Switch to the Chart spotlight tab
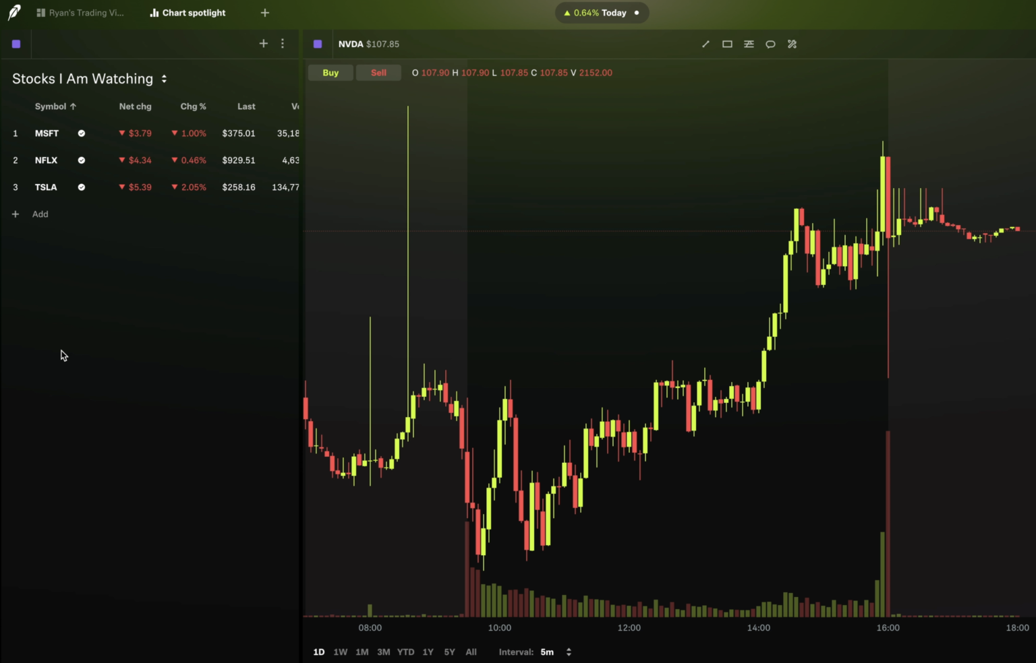The height and width of the screenshot is (663, 1036). [x=187, y=12]
